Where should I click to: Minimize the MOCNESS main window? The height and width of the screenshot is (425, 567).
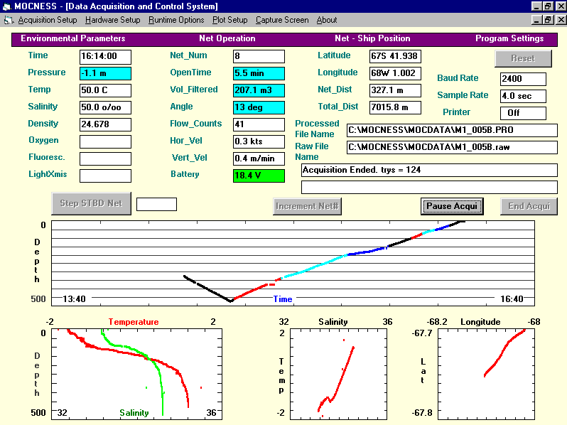click(x=536, y=6)
